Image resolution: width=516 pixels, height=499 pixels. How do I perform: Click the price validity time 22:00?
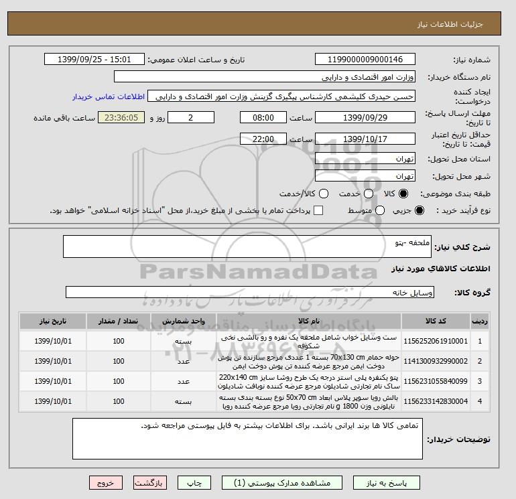coord(263,139)
